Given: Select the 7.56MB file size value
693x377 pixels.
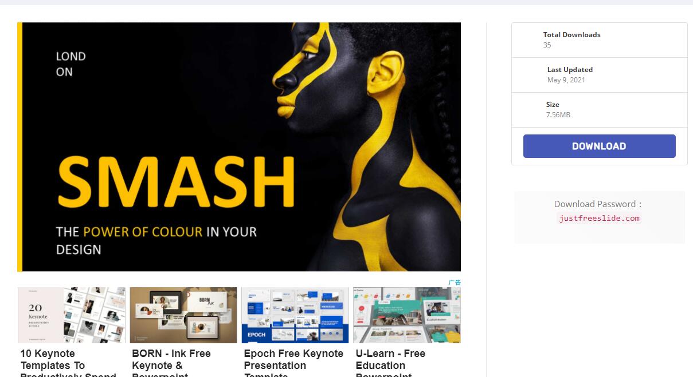Looking at the screenshot, I should pos(558,115).
